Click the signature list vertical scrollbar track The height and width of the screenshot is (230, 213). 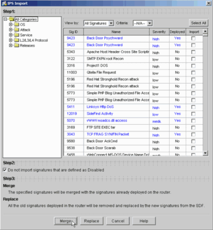[x=205, y=94]
